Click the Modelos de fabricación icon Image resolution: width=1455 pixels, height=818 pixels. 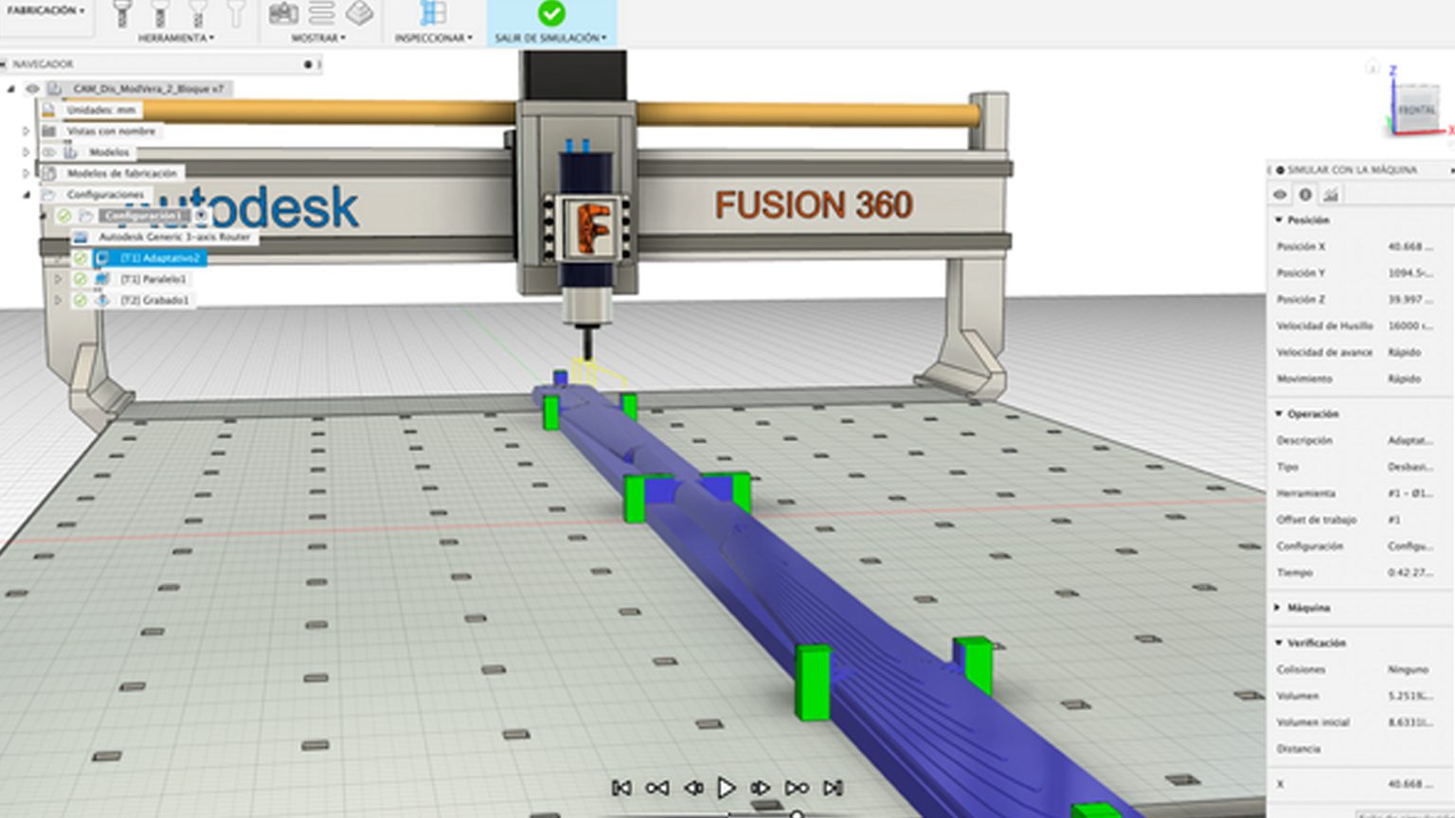(x=49, y=173)
